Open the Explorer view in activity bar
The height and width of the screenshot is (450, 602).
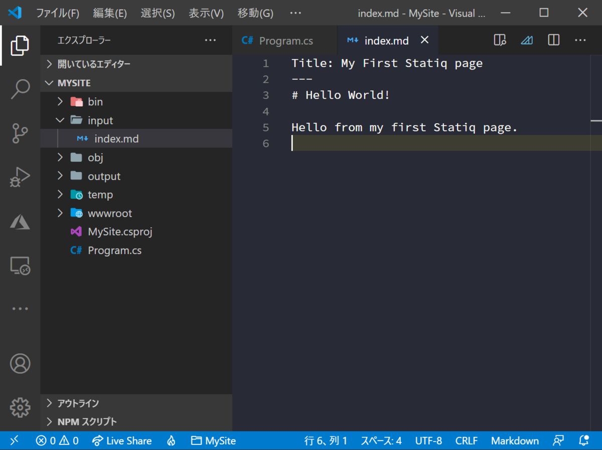(x=20, y=46)
